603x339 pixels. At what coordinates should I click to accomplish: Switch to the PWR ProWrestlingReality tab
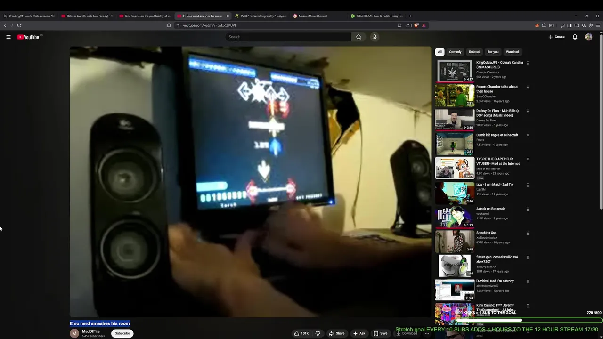click(261, 16)
